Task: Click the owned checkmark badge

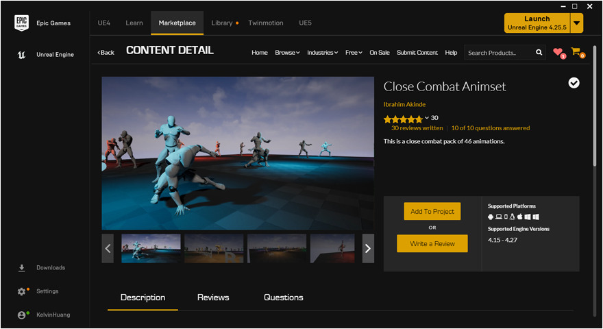Action: pos(574,83)
